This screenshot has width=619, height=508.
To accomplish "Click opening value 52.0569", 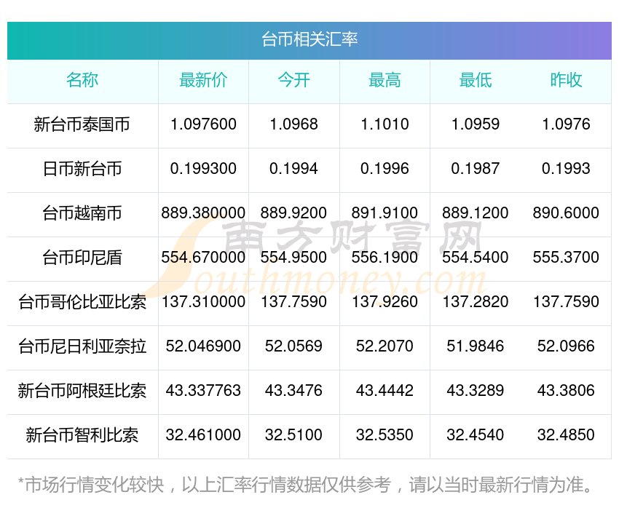I will (x=293, y=346).
